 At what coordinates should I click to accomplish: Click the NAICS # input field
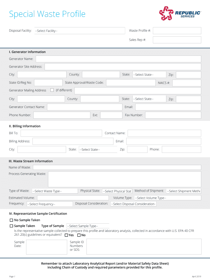pyautogui.click(x=187, y=83)
